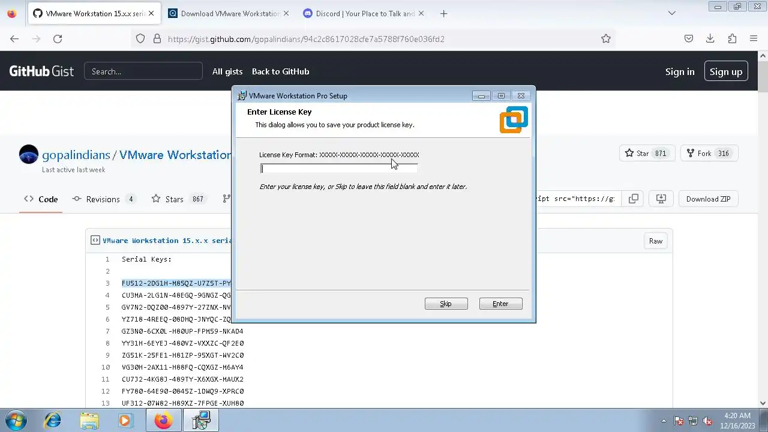Show hidden system tray icons
This screenshot has width=768, height=432.
(x=664, y=421)
